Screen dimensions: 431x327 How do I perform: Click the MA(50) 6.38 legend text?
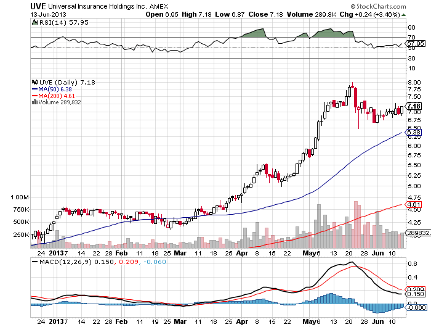point(55,89)
